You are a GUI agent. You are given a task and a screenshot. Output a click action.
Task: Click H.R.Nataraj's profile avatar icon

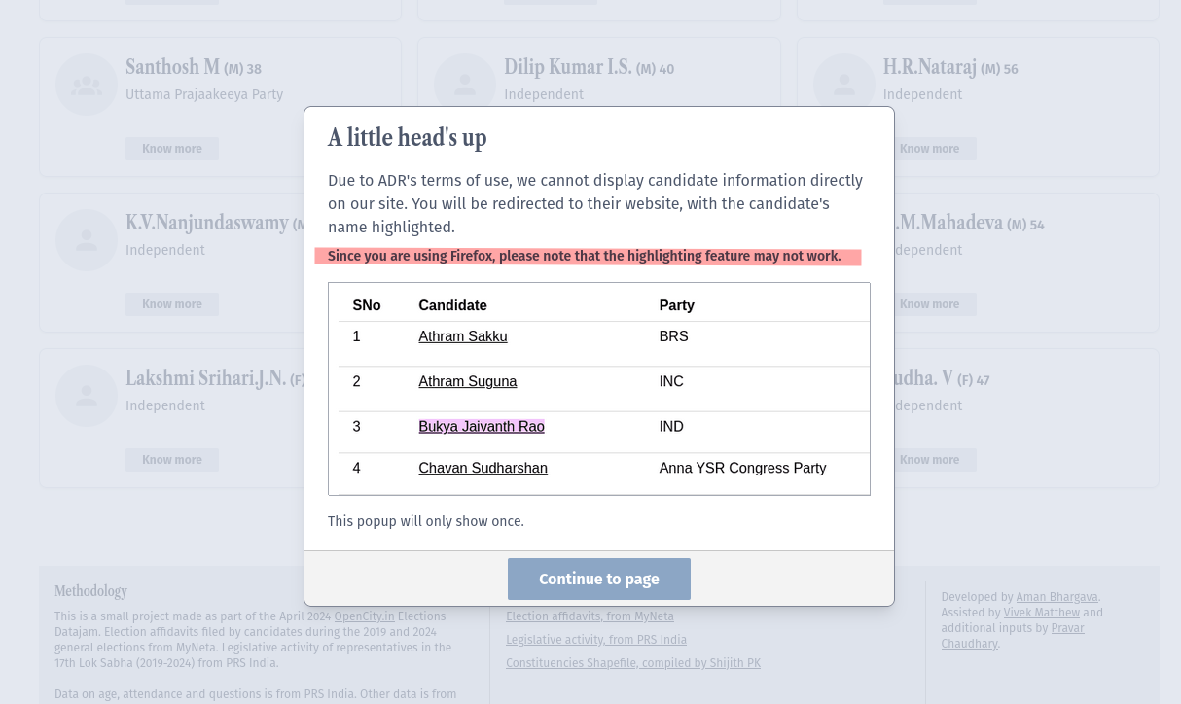[x=843, y=85]
